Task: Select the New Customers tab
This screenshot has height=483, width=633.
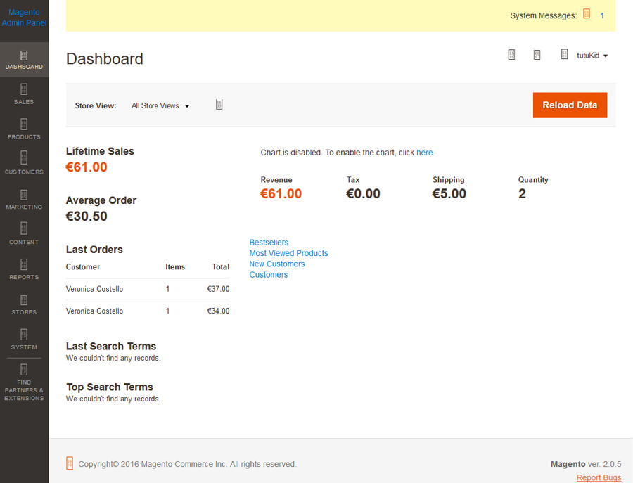Action: [x=277, y=264]
